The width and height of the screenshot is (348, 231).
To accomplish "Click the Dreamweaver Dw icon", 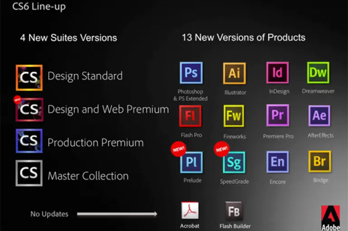I will pyautogui.click(x=319, y=73).
